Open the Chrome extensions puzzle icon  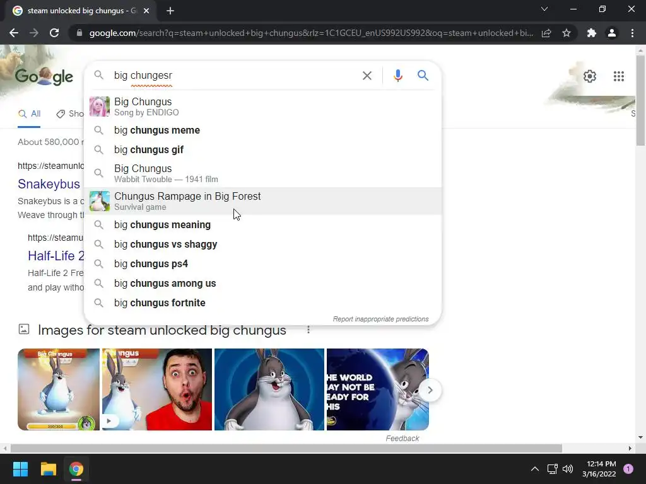[x=592, y=33]
